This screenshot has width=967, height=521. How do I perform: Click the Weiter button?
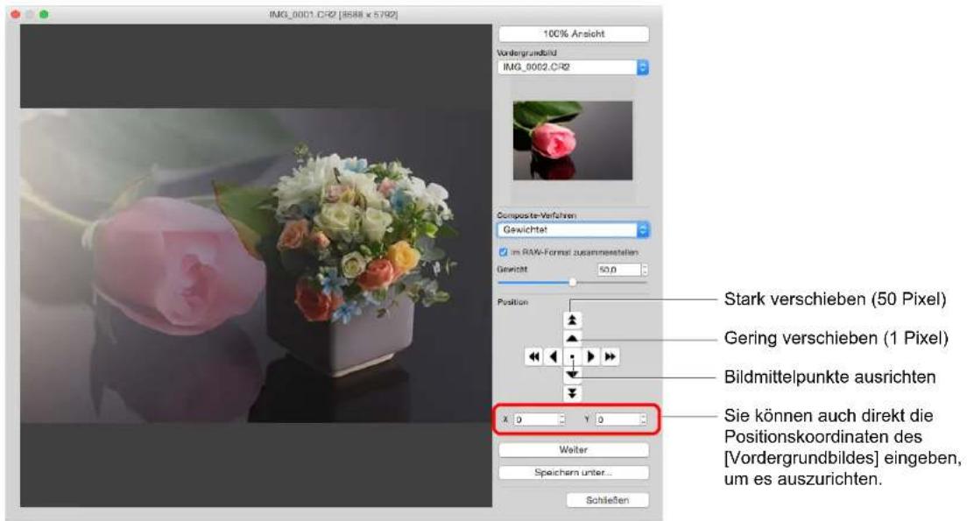point(574,449)
